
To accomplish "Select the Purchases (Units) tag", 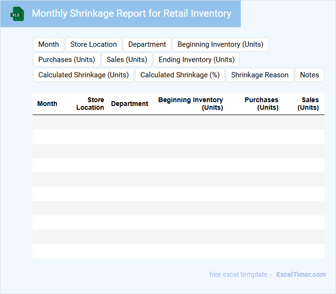I will [67, 60].
